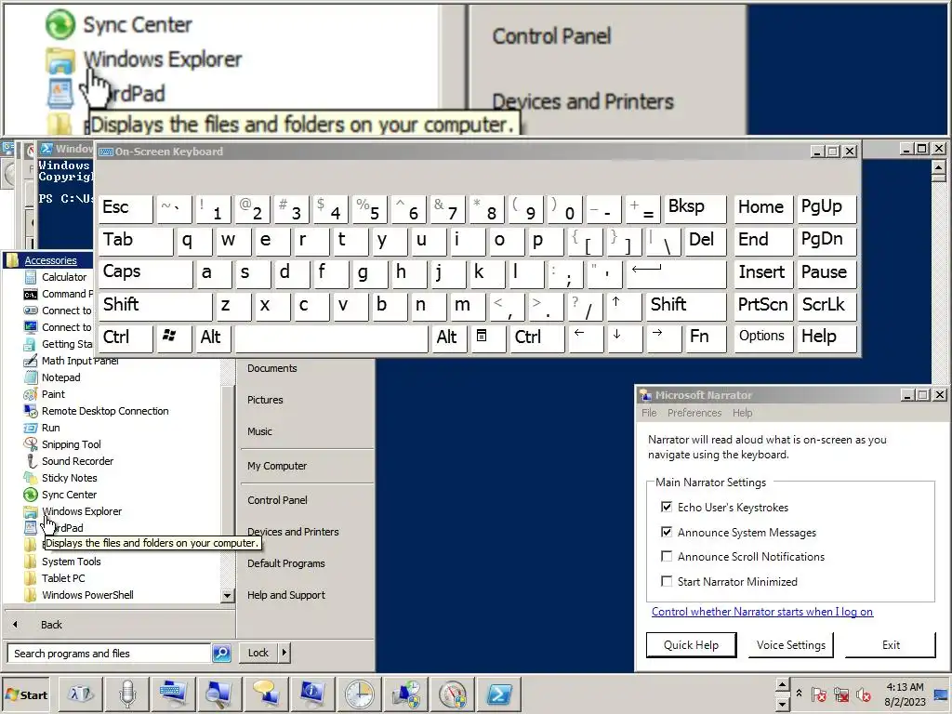Toggle the Fn key
Screen dimensions: 952x714
pos(706,337)
